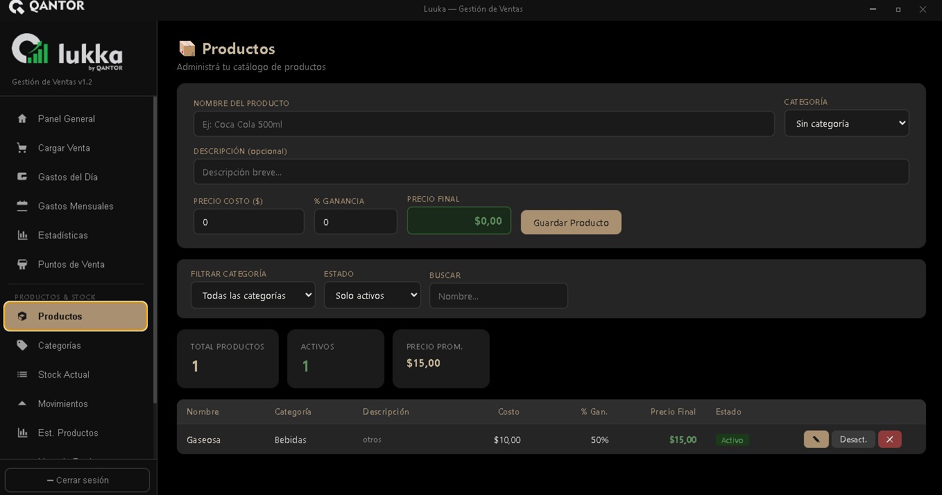Viewport: 942px width, 495px height.
Task: Click the tag icon for Categorías
Action: pos(22,345)
